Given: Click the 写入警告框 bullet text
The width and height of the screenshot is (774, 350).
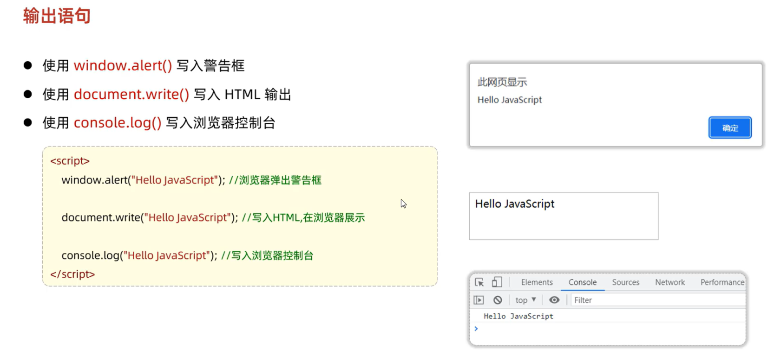Looking at the screenshot, I should tap(210, 65).
